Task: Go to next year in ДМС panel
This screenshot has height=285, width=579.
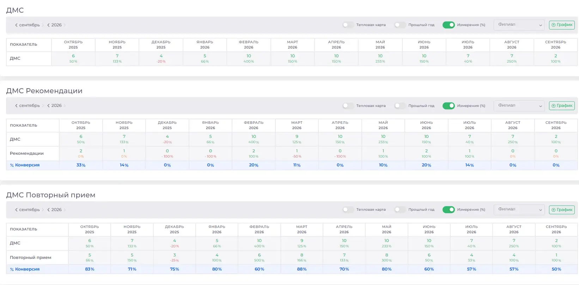Action: click(65, 25)
